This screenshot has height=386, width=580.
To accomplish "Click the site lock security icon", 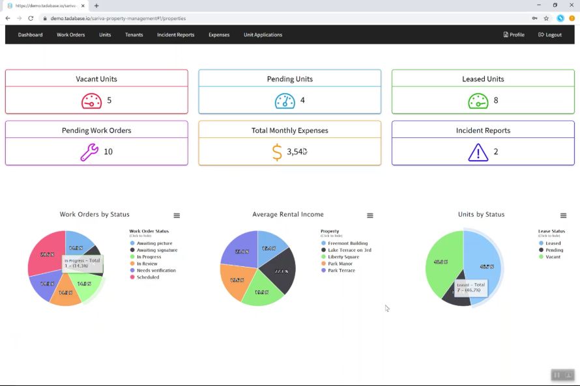I will pos(45,18).
